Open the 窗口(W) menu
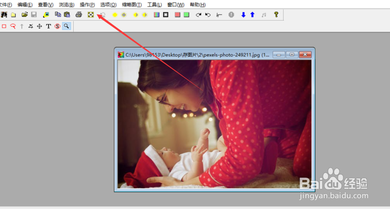The image size is (390, 209). (x=176, y=5)
